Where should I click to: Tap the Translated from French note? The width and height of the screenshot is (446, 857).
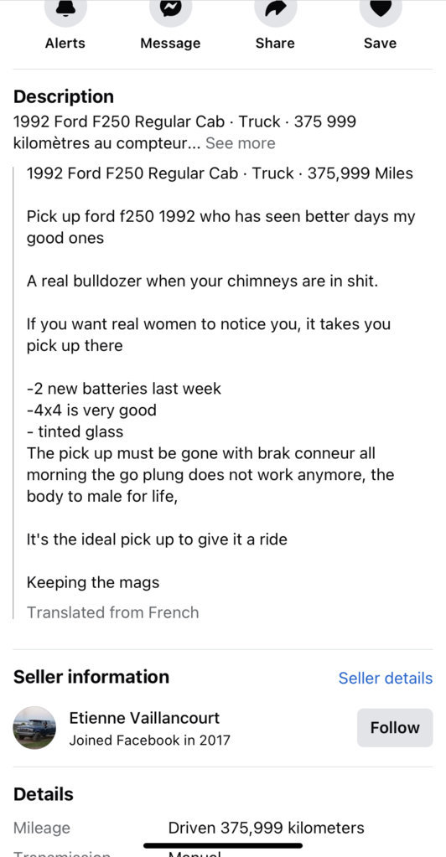tap(112, 612)
